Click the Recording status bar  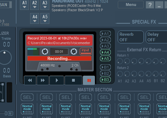[x=59, y=58]
